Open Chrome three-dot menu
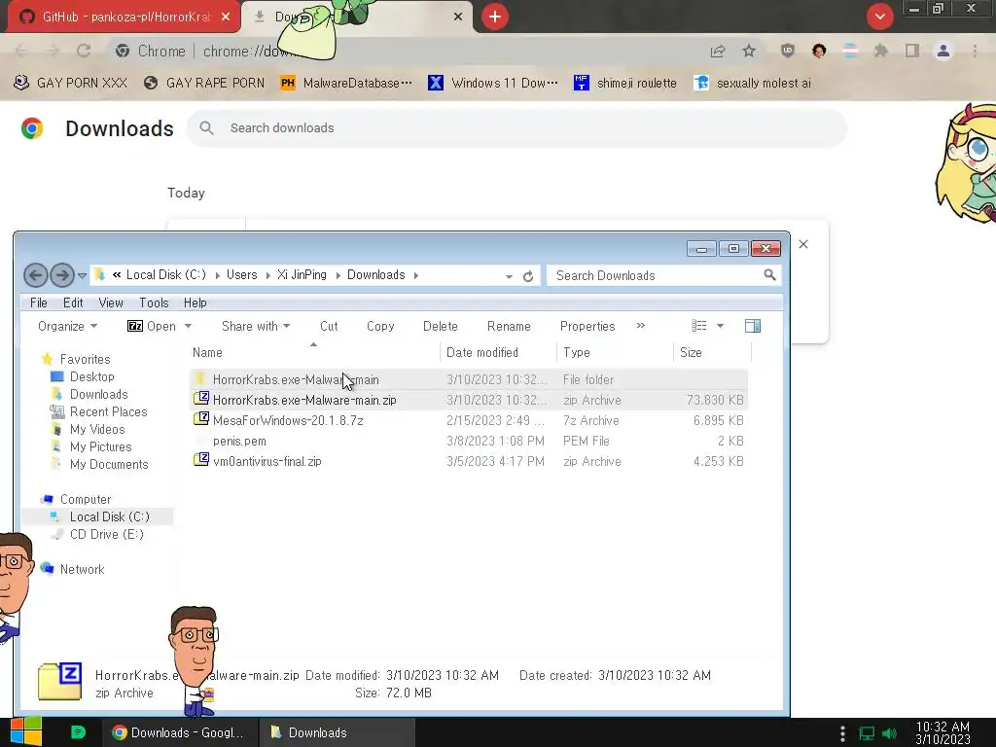 pos(975,51)
